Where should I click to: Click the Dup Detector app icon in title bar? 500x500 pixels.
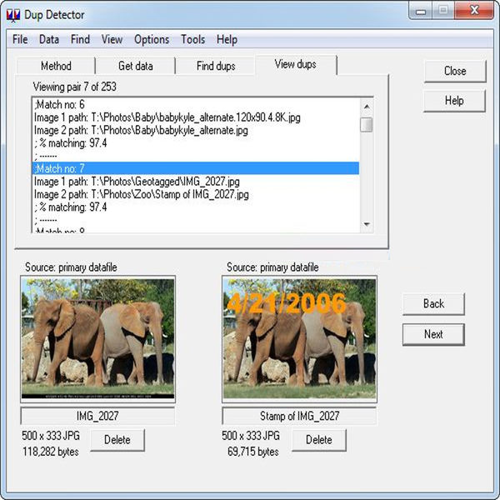[13, 15]
